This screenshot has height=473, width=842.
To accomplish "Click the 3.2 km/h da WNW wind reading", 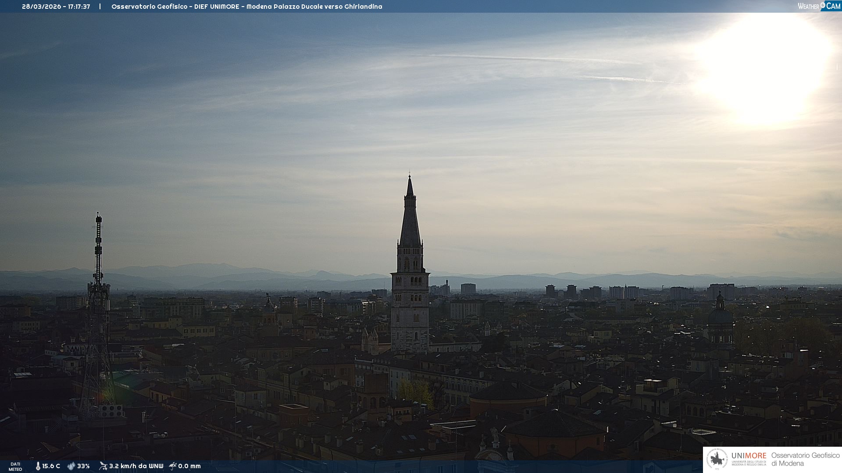I will click(x=136, y=466).
